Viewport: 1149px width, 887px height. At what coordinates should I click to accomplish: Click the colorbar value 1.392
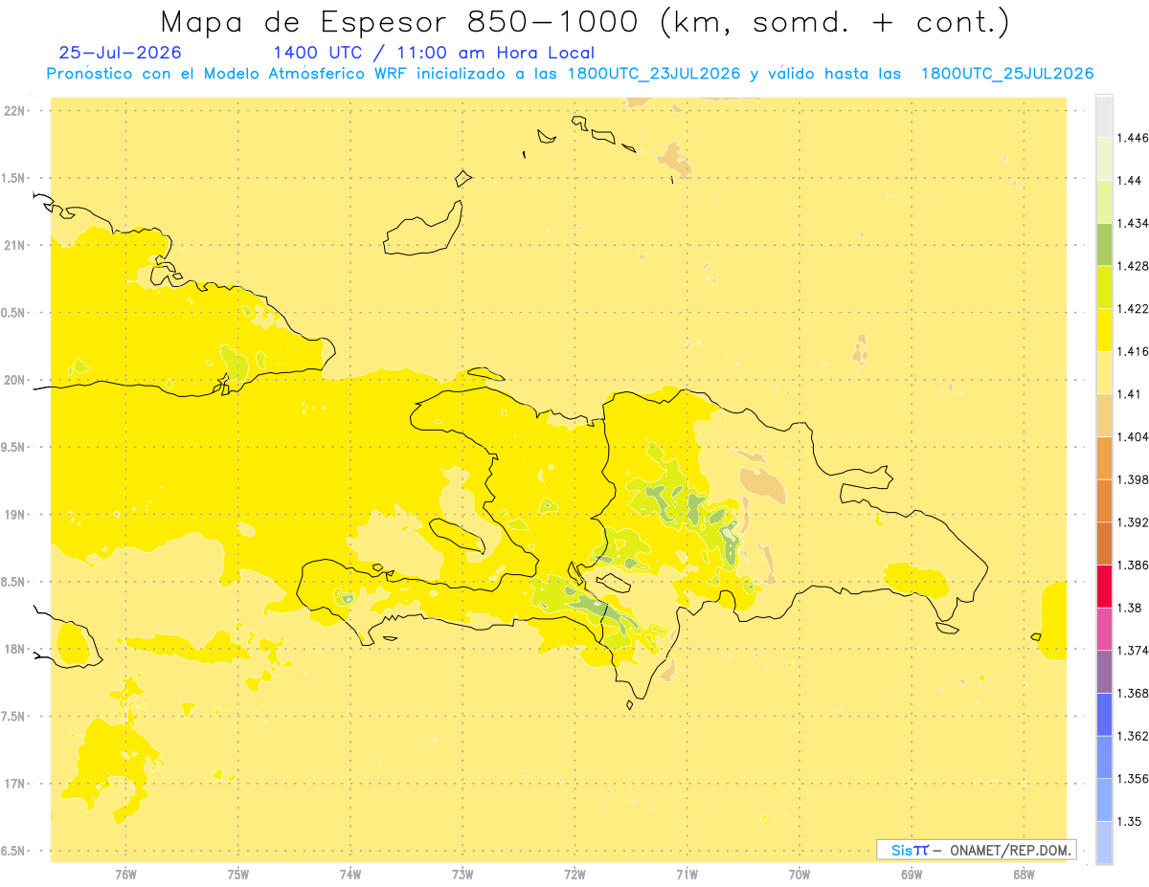click(1135, 522)
